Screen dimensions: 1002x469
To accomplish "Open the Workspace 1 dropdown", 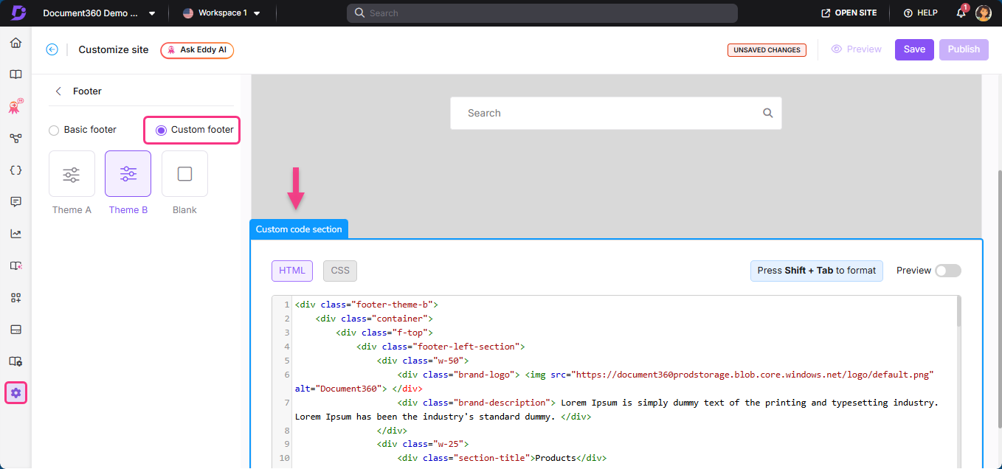I will click(222, 13).
